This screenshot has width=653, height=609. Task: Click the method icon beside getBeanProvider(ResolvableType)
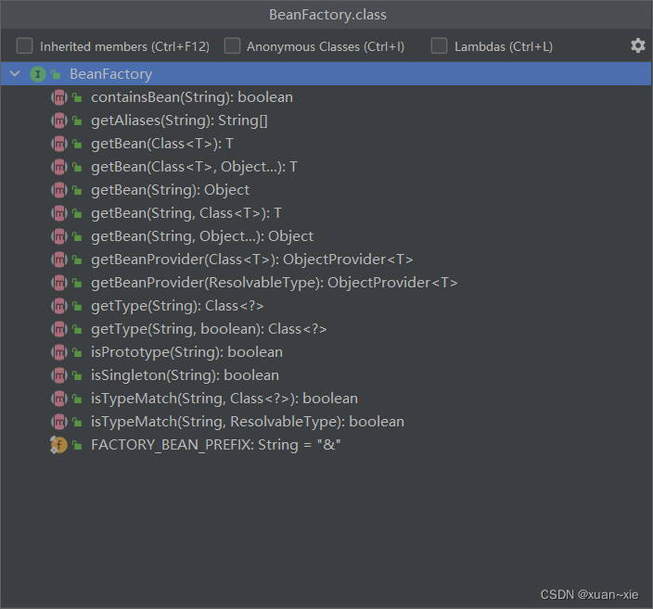tap(58, 283)
